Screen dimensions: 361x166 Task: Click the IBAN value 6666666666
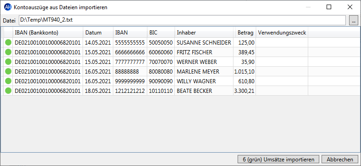[x=130, y=52]
